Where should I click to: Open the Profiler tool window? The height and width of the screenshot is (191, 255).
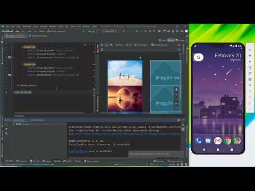tap(67, 161)
